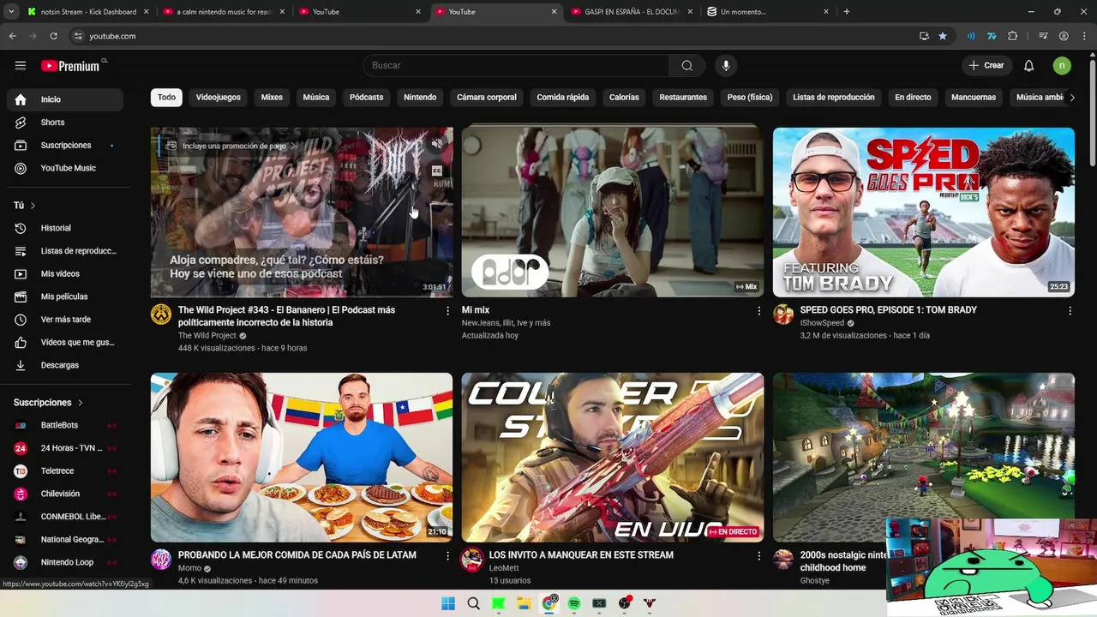Open Historial in the sidebar

(x=65, y=228)
